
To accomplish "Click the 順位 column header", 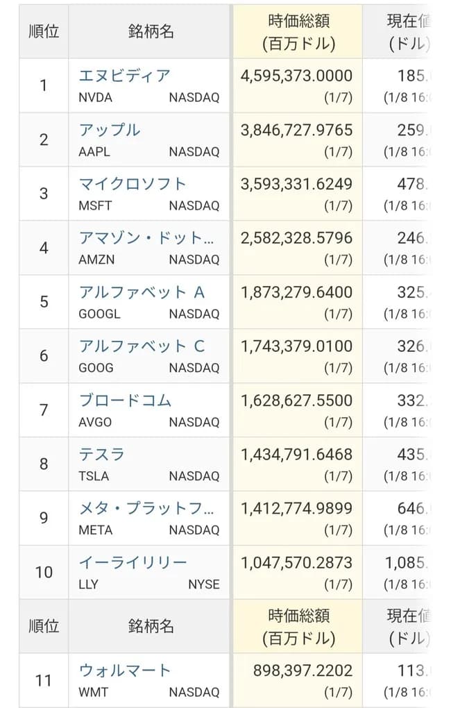I will (x=43, y=29).
